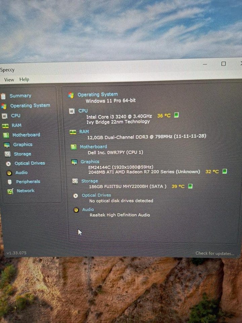Click the AMD Radeon R7 200 Series line

coord(144,172)
